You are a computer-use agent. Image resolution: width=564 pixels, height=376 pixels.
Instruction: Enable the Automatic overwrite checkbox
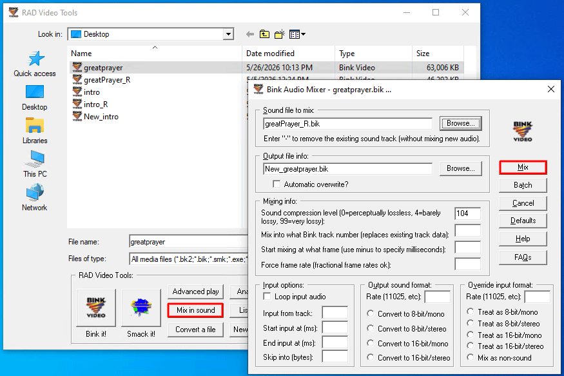coord(277,184)
